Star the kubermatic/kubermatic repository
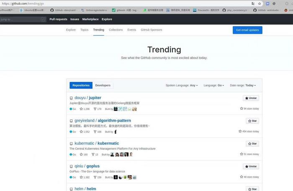The image size is (293, 191). [x=252, y=144]
